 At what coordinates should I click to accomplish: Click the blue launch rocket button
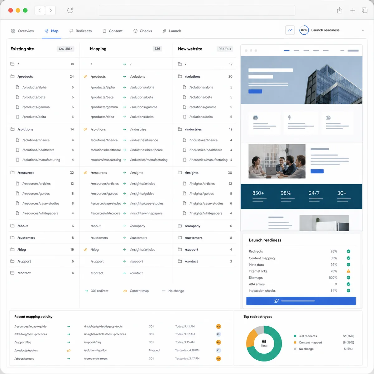pyautogui.click(x=301, y=301)
